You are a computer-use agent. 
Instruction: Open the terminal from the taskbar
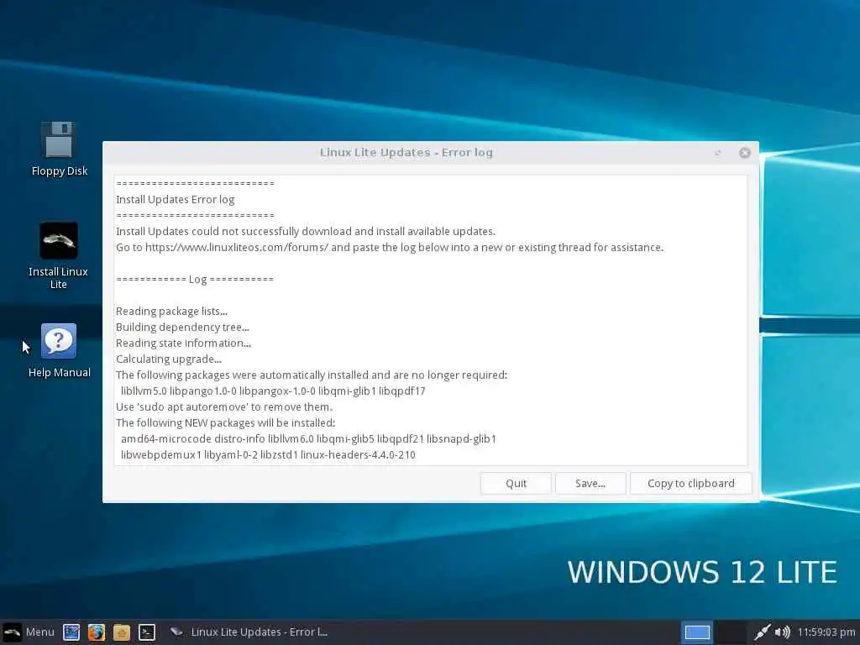[x=147, y=632]
